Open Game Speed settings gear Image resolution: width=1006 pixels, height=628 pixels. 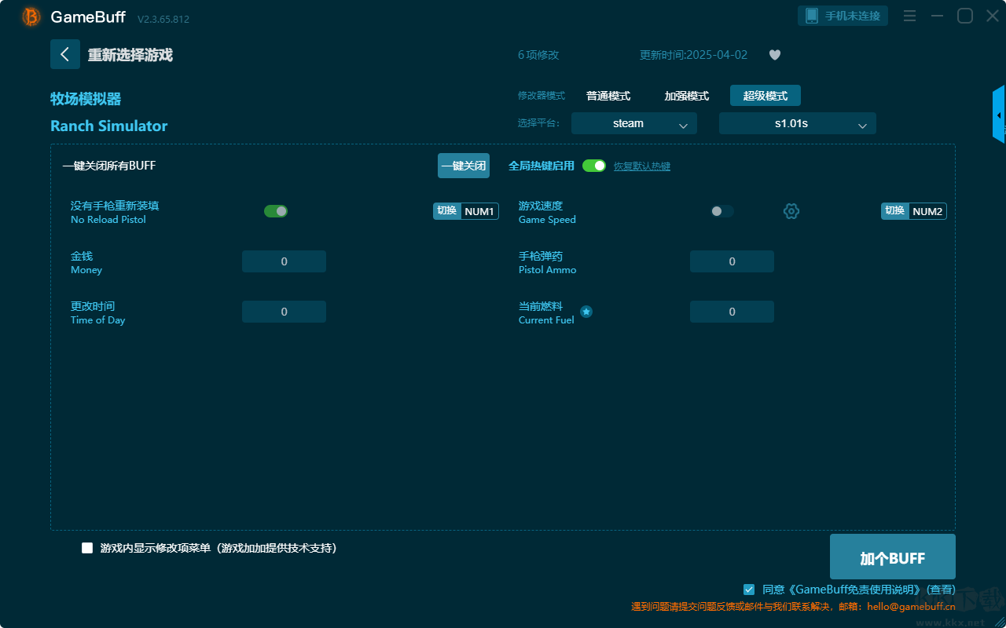pos(791,211)
